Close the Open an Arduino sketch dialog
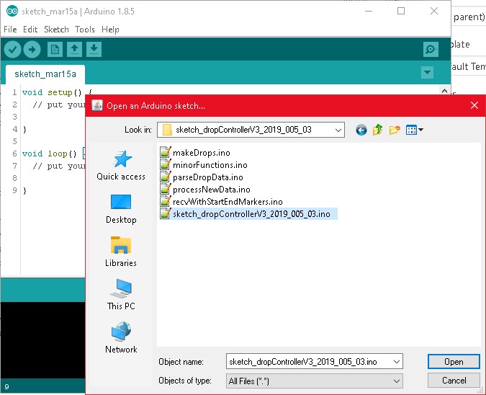486x395 pixels. (x=474, y=105)
